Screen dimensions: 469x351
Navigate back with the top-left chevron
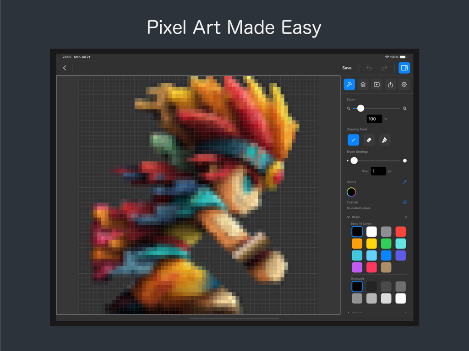(64, 68)
